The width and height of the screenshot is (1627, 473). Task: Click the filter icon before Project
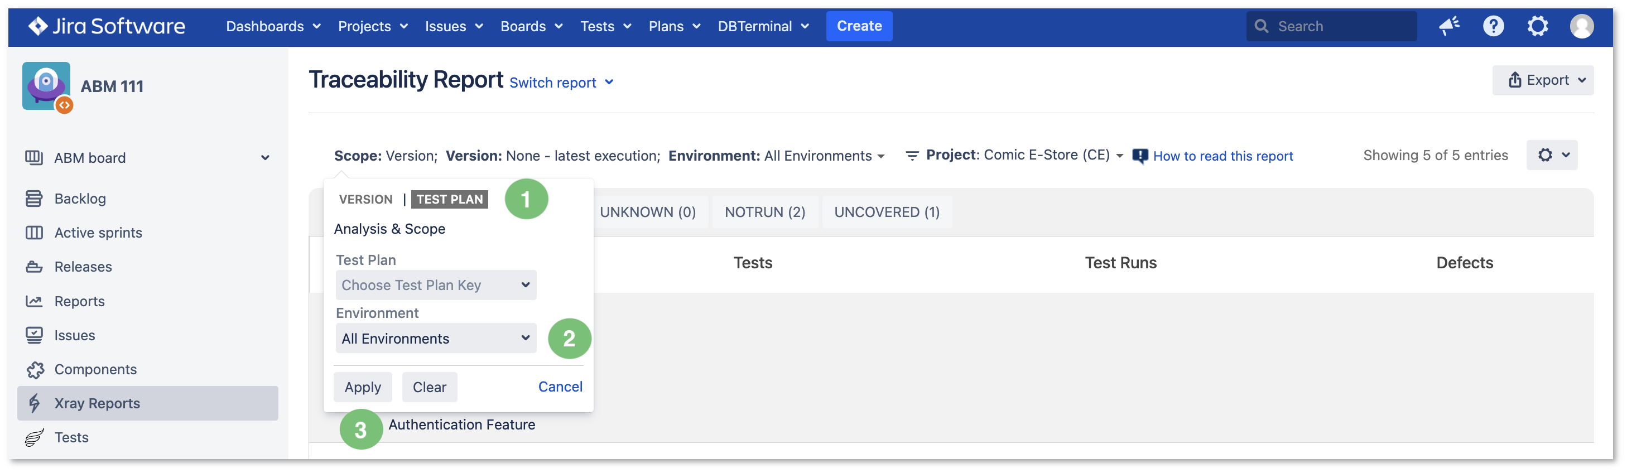click(911, 156)
